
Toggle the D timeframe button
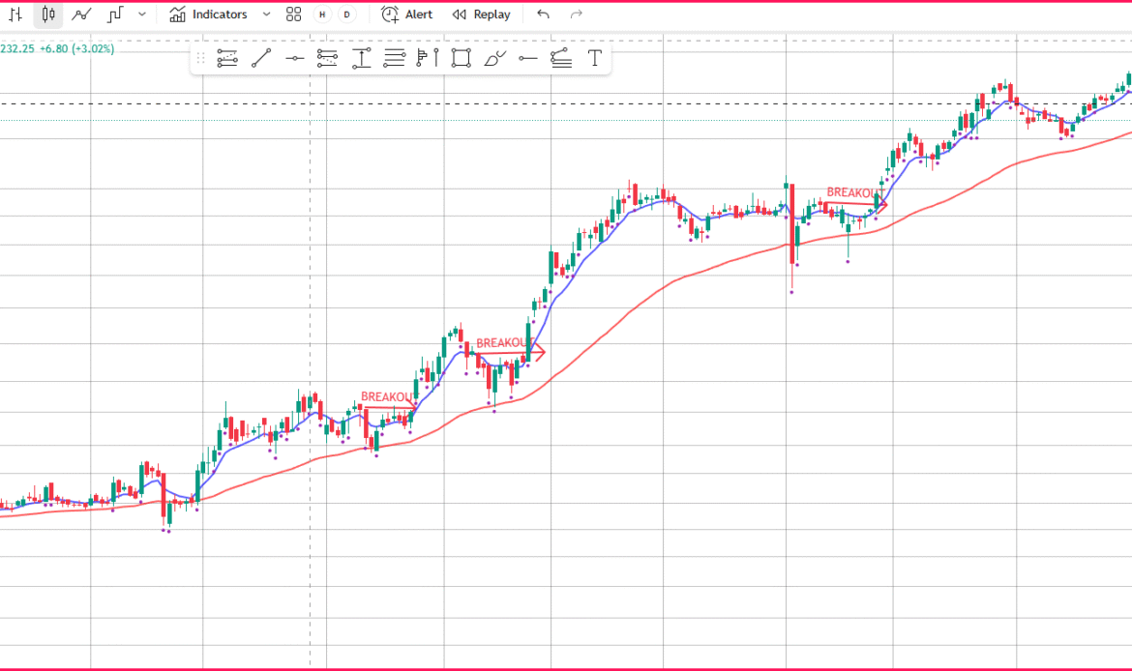click(x=346, y=15)
